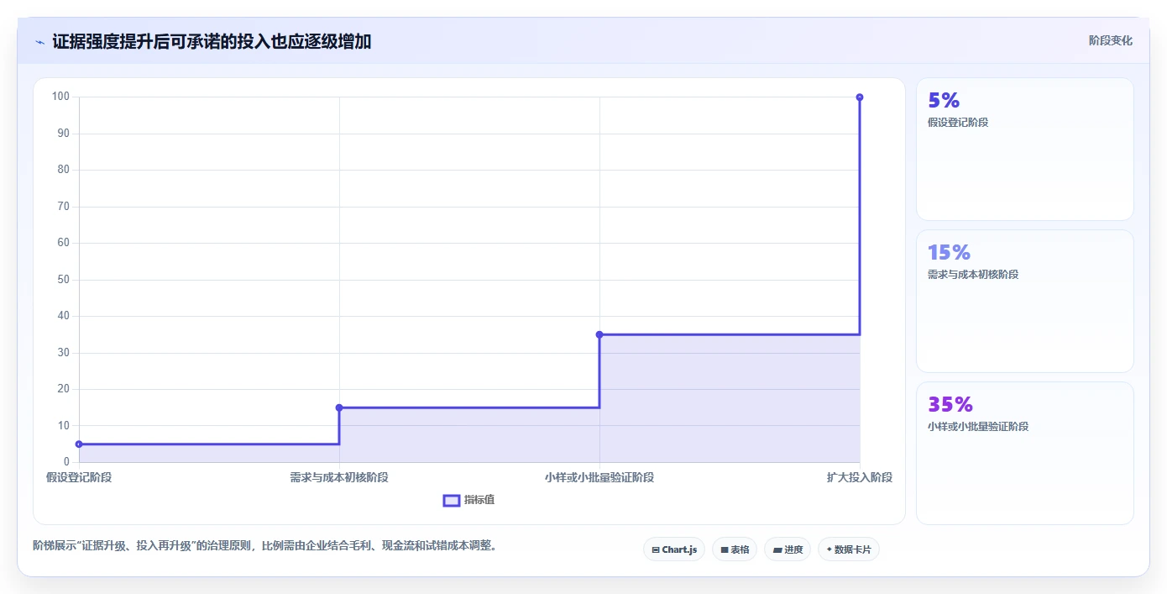Click the data point at value 35
The height and width of the screenshot is (594, 1167).
[599, 334]
